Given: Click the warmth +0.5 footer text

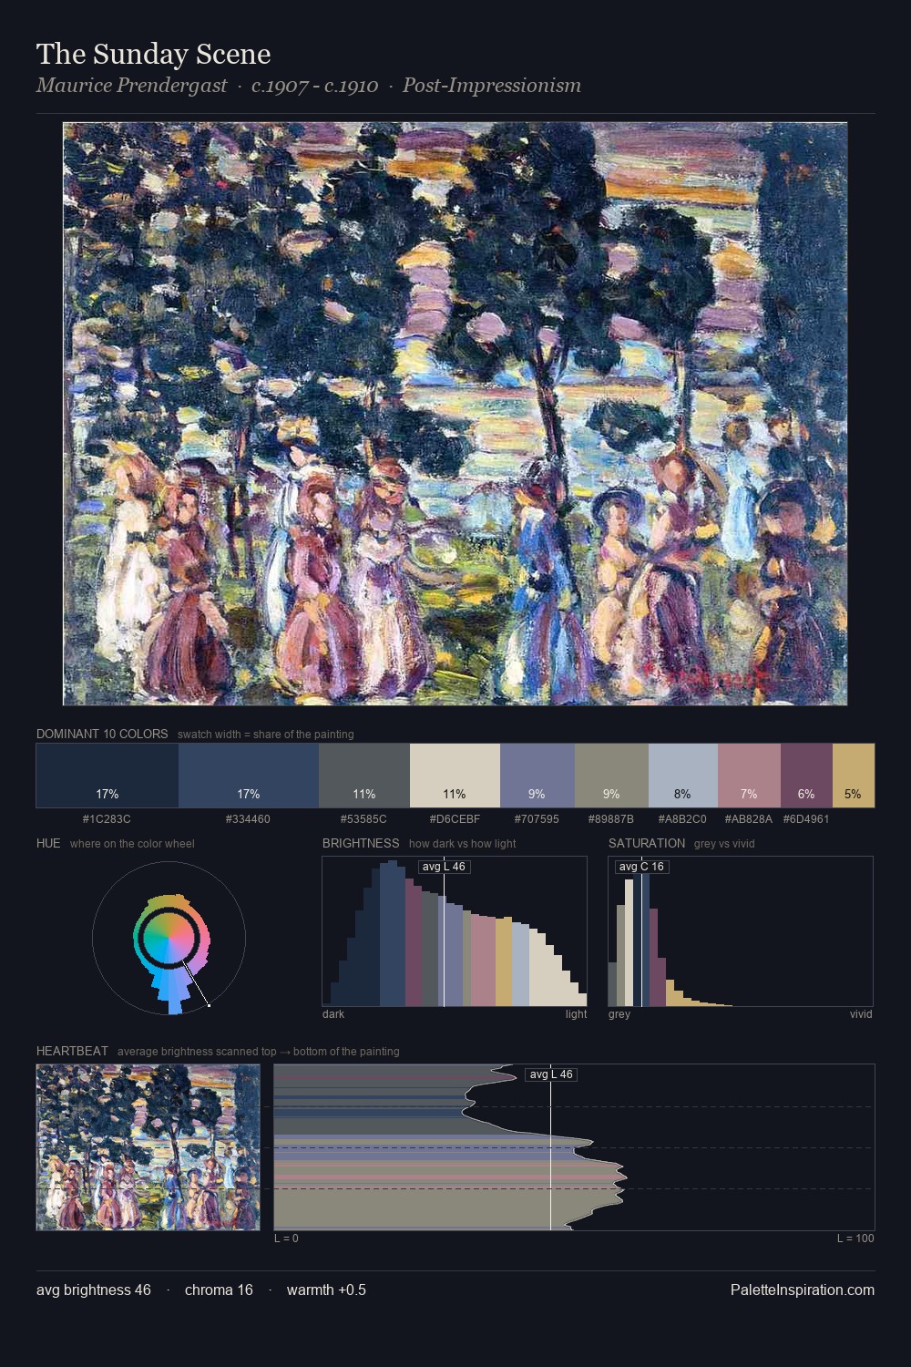Looking at the screenshot, I should click(326, 1290).
